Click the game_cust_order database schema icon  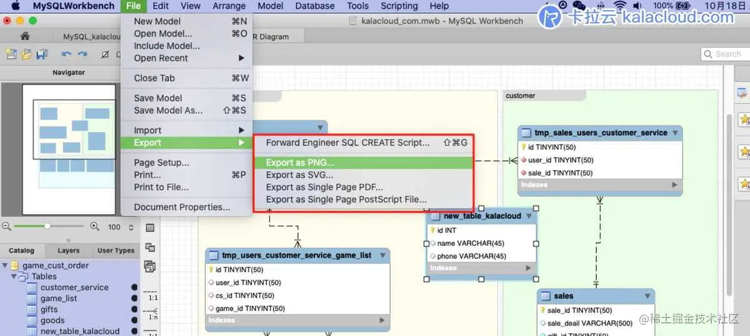[15, 265]
